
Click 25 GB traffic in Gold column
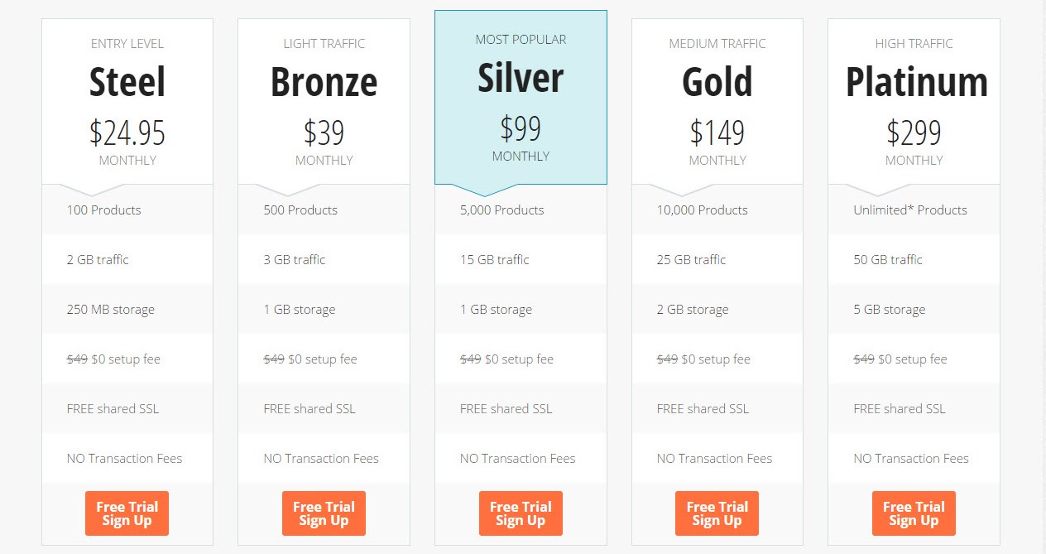[x=691, y=259]
